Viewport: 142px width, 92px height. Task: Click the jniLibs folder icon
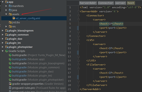coord(10,22)
